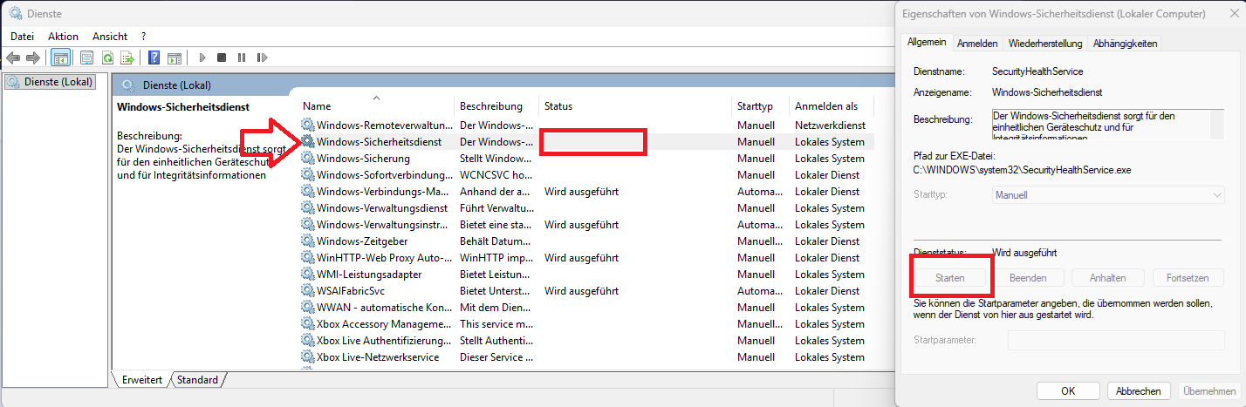Select the Windows-Verbindungs-Manager service row

click(x=586, y=192)
